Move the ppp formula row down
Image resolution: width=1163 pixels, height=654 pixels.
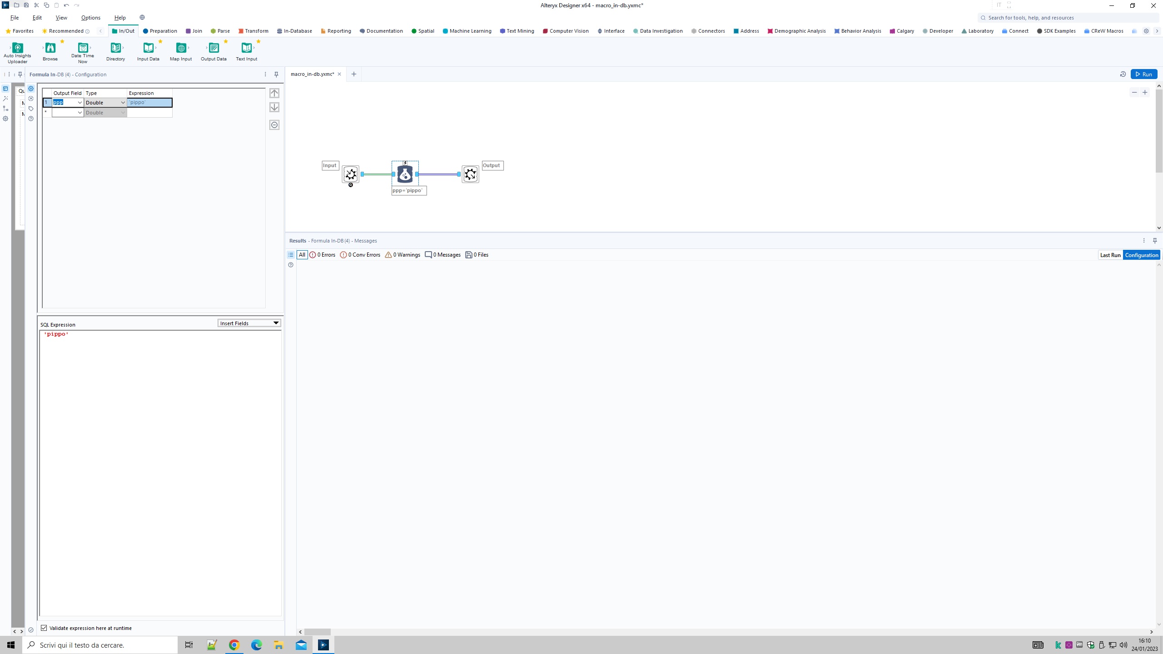click(x=274, y=107)
